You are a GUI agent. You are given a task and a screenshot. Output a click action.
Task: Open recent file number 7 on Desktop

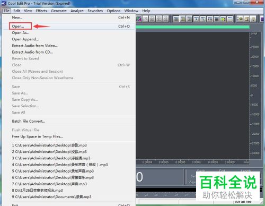coord(69,184)
